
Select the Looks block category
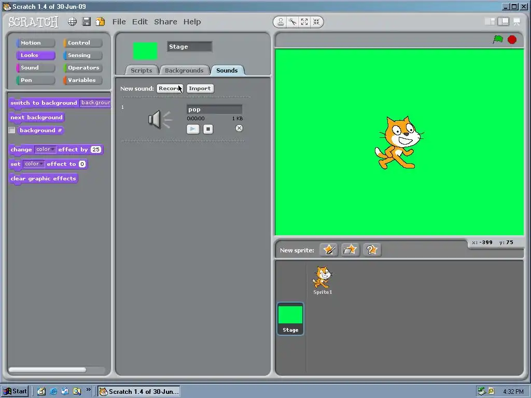pyautogui.click(x=35, y=55)
